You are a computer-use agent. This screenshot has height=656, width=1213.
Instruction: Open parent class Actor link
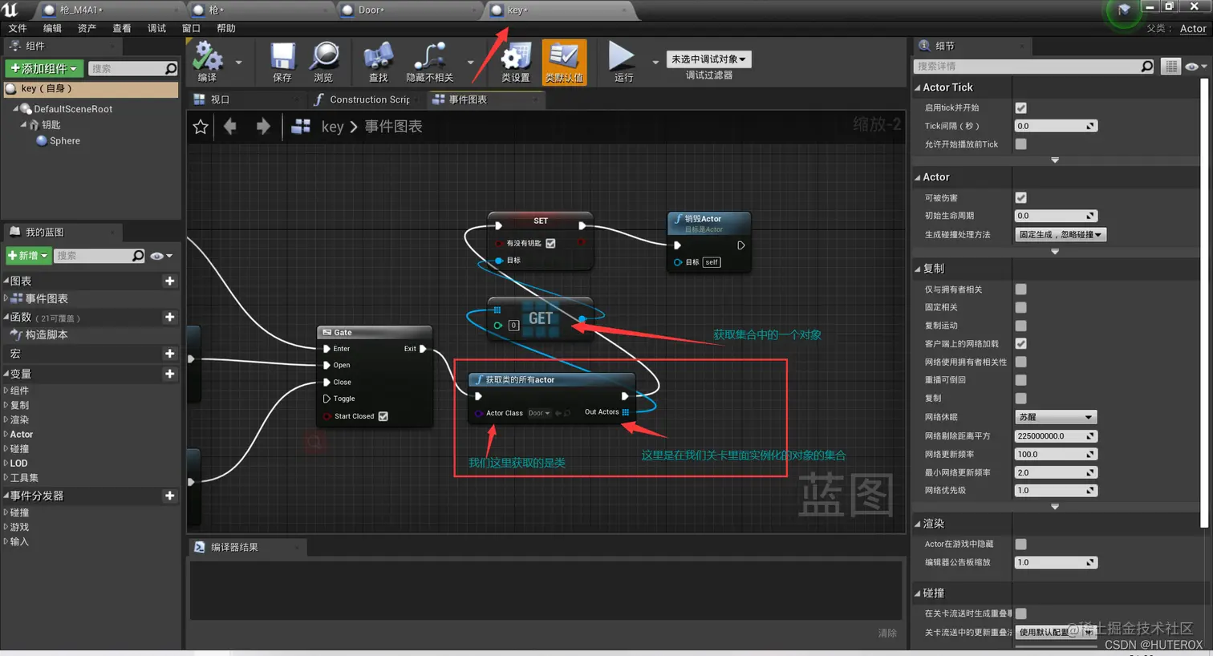[1193, 28]
